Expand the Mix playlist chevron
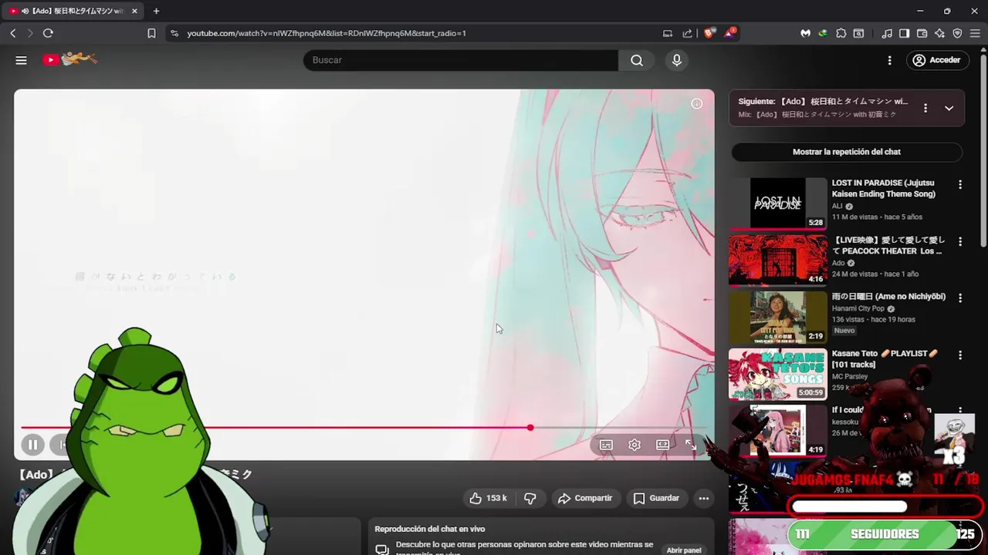The image size is (988, 555). (x=949, y=108)
